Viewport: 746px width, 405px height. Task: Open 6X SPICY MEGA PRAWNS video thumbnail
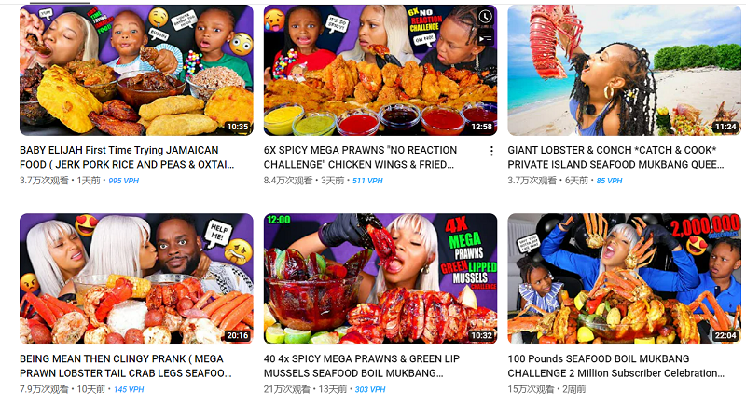[x=380, y=70]
